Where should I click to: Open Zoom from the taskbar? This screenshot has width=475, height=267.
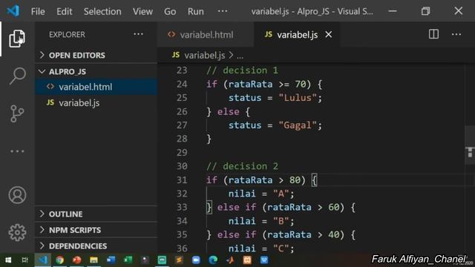(x=196, y=260)
